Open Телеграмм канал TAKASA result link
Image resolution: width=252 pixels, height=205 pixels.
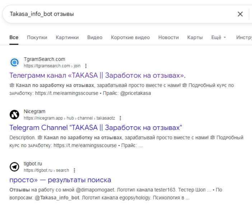click(x=97, y=75)
